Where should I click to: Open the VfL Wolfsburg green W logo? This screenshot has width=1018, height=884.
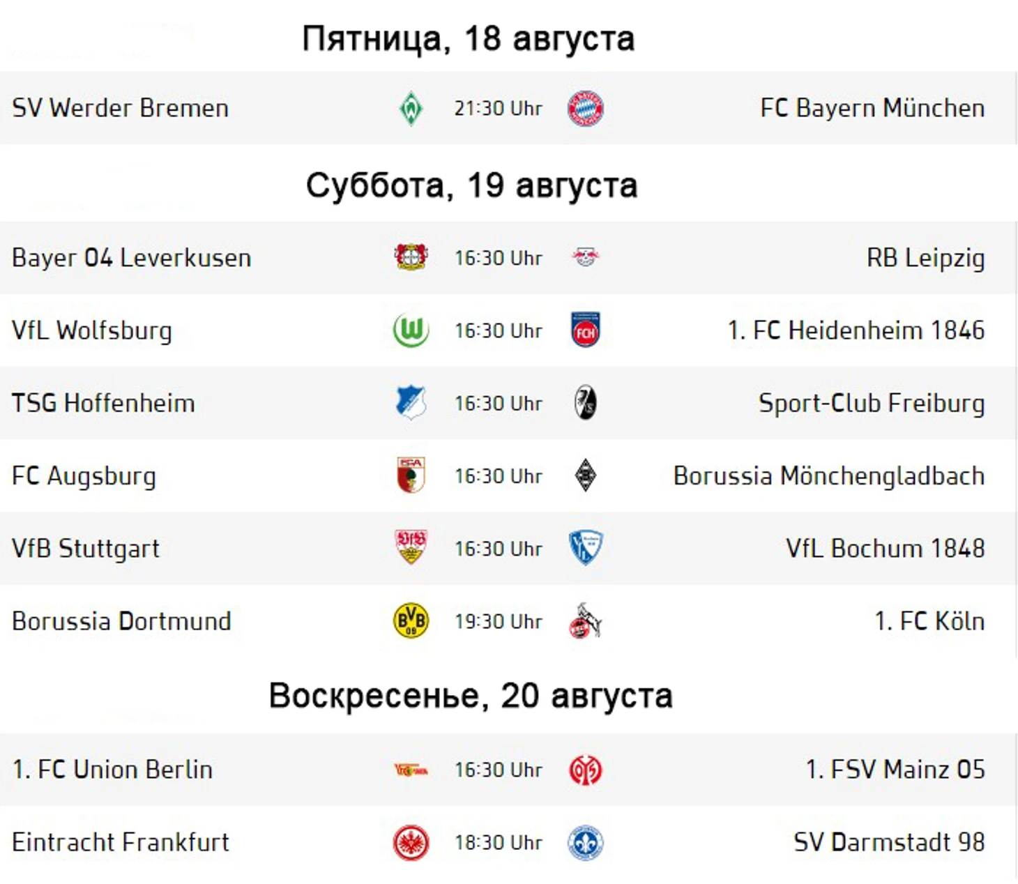click(411, 330)
